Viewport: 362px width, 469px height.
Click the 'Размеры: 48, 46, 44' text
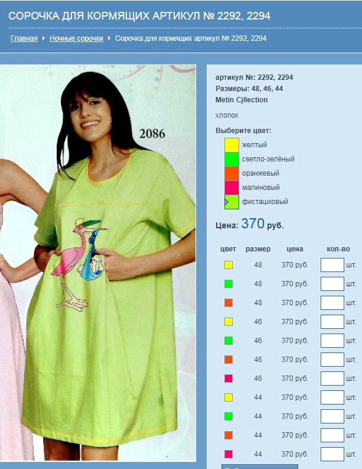pos(249,89)
